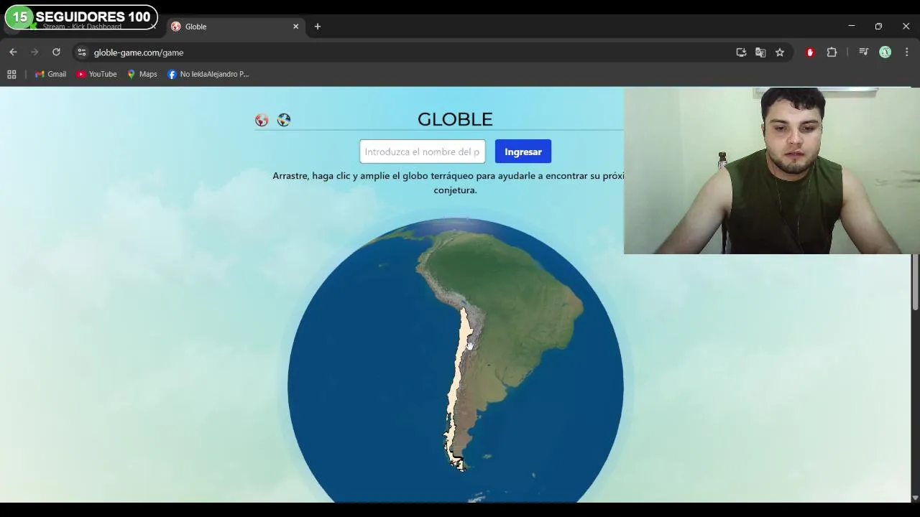Open a new browser tab
920x517 pixels.
tap(318, 27)
